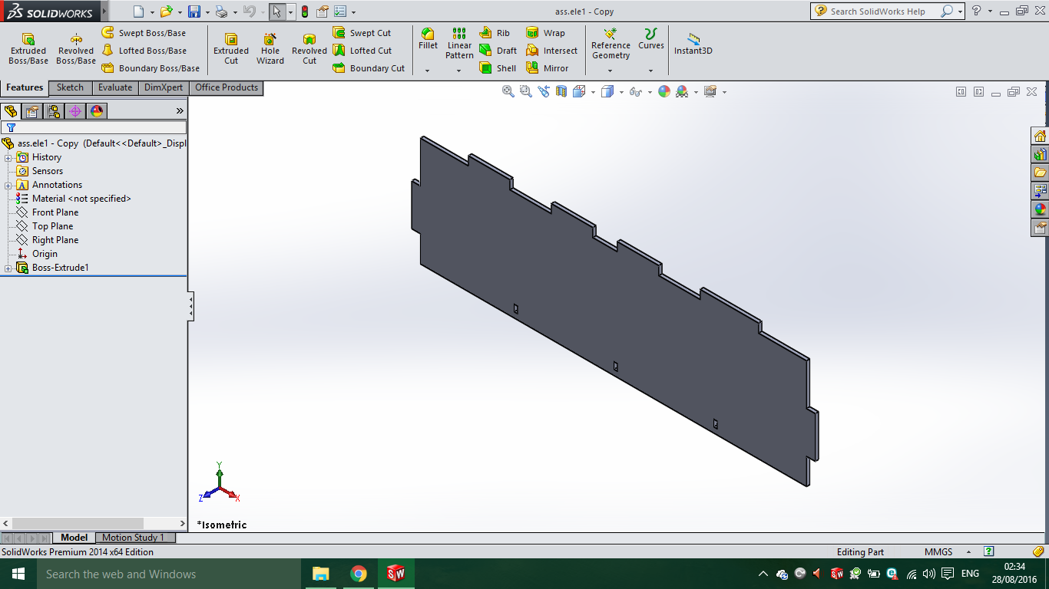The height and width of the screenshot is (589, 1049).
Task: Toggle the Section View
Action: (x=561, y=91)
